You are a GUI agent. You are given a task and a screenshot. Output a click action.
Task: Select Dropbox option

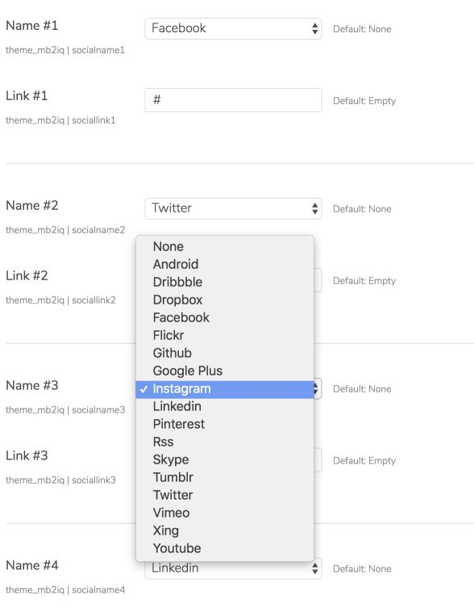point(225,300)
